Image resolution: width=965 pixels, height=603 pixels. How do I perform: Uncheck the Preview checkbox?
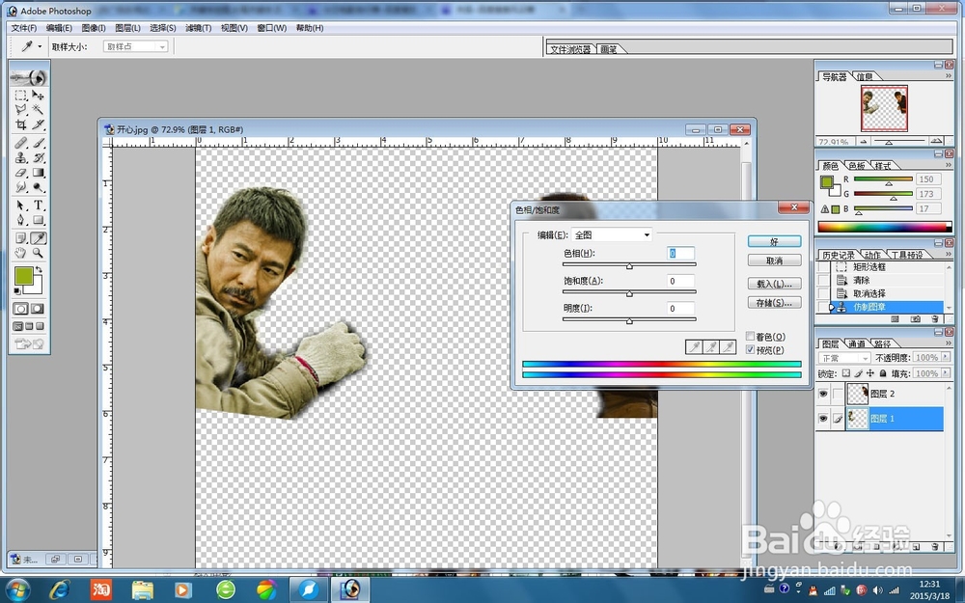click(x=750, y=350)
